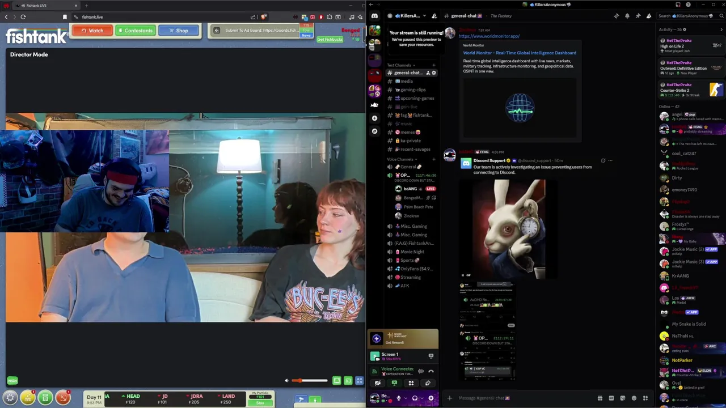Expand KillersAnonymous server dropdown
This screenshot has height=408, width=726.
pos(425,16)
